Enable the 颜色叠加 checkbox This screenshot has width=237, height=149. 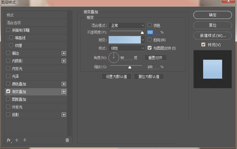pos(8,84)
